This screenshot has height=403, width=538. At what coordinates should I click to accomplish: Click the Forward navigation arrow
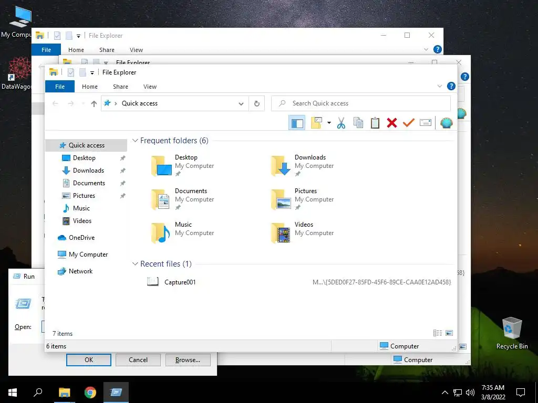tap(71, 103)
